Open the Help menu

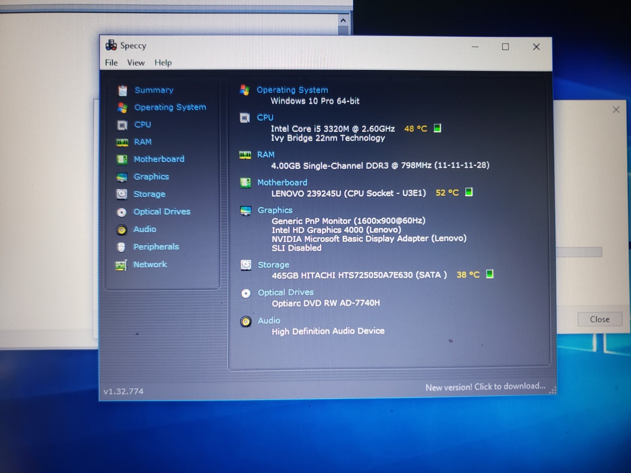pyautogui.click(x=163, y=63)
